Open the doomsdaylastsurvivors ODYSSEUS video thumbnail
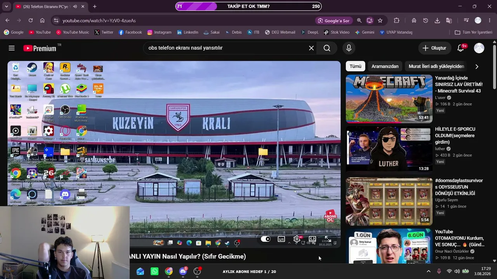Image resolution: width=497 pixels, height=279 pixels. (x=389, y=201)
